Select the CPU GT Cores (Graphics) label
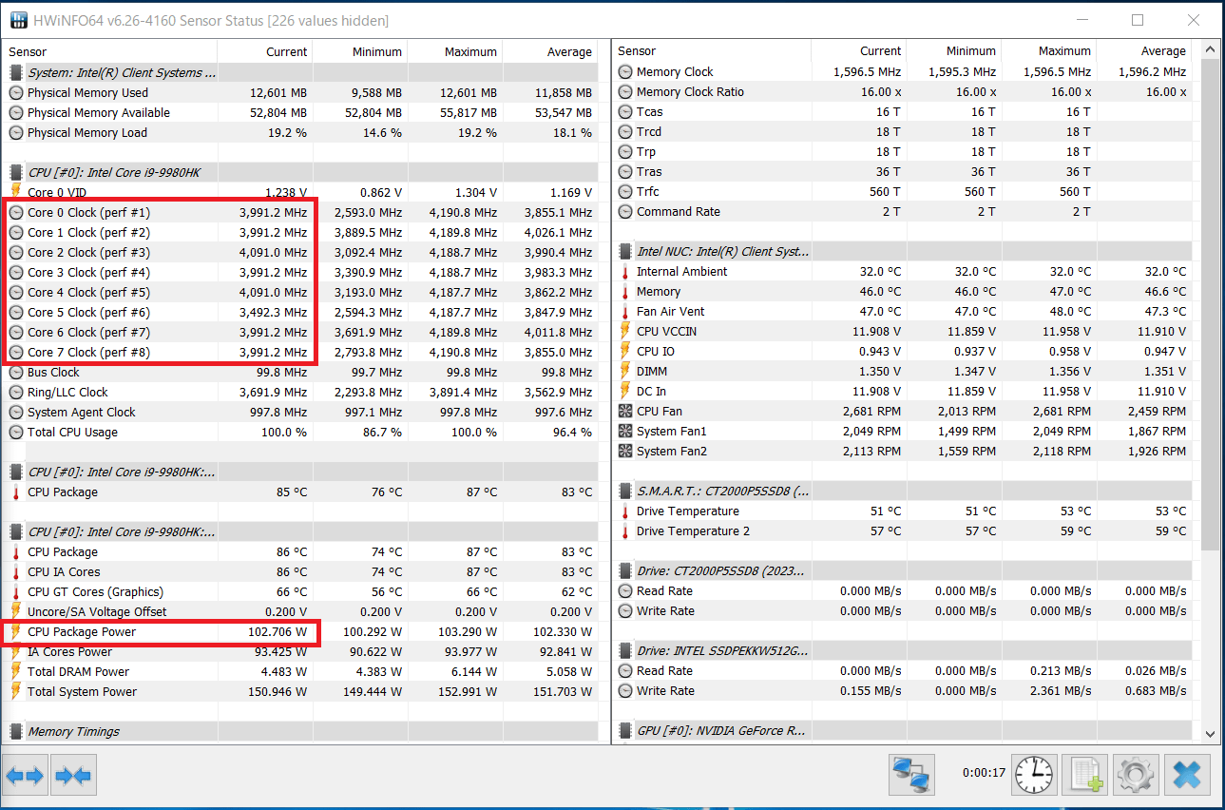 click(95, 592)
